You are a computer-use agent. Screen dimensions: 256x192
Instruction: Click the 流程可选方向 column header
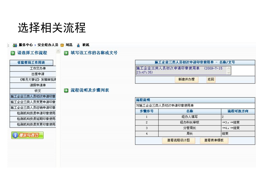pos(238,111)
